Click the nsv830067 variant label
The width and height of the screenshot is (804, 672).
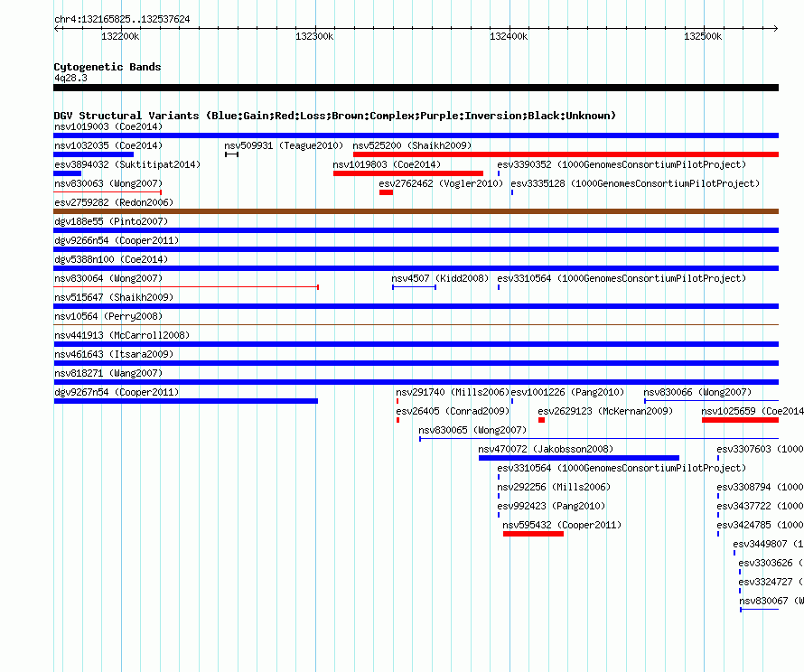click(x=771, y=601)
